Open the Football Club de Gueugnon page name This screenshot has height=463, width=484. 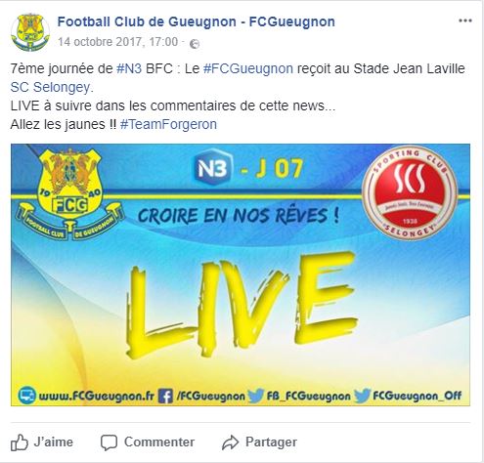[197, 21]
